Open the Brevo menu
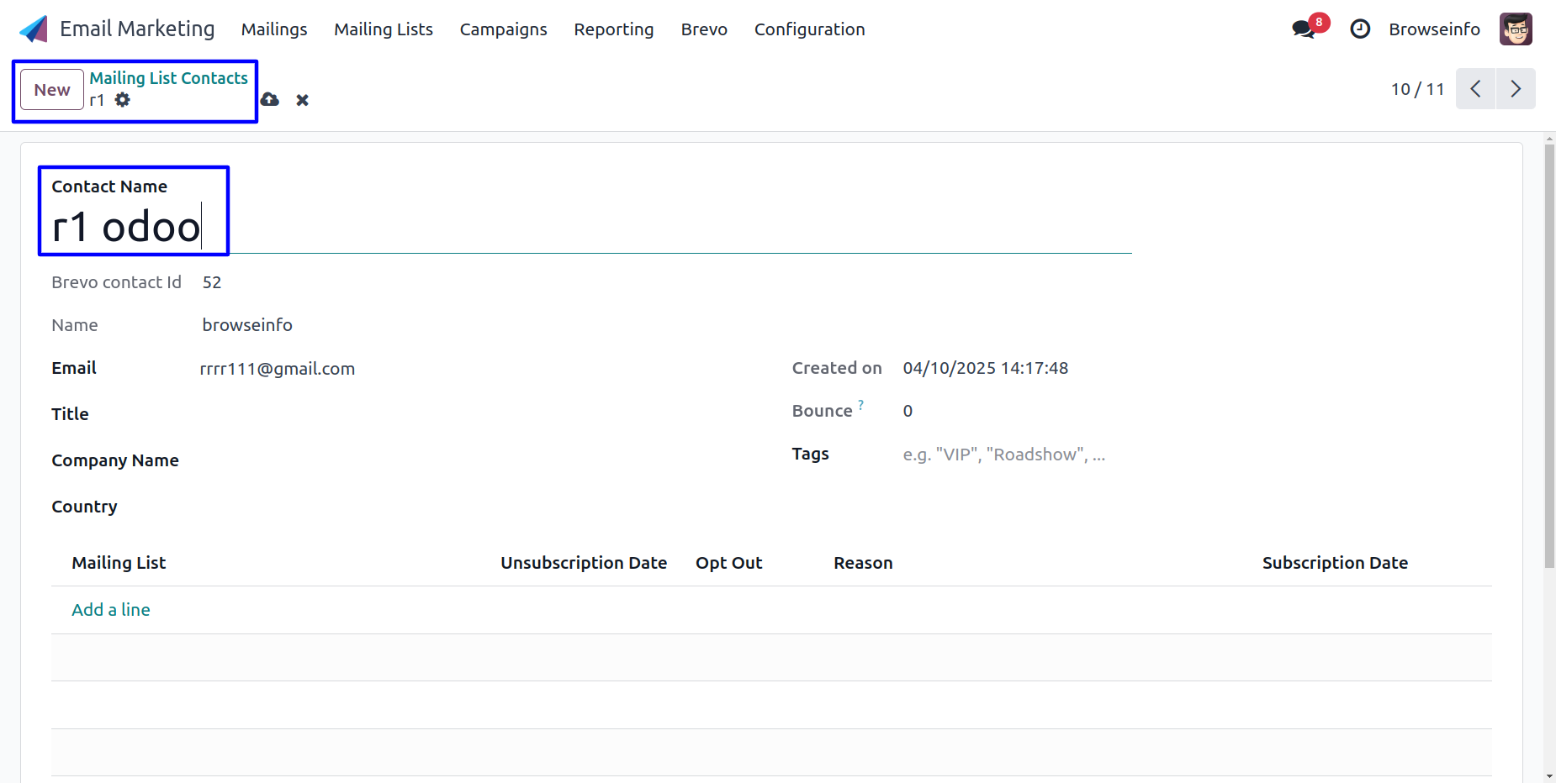The width and height of the screenshot is (1556, 783). 704,29
